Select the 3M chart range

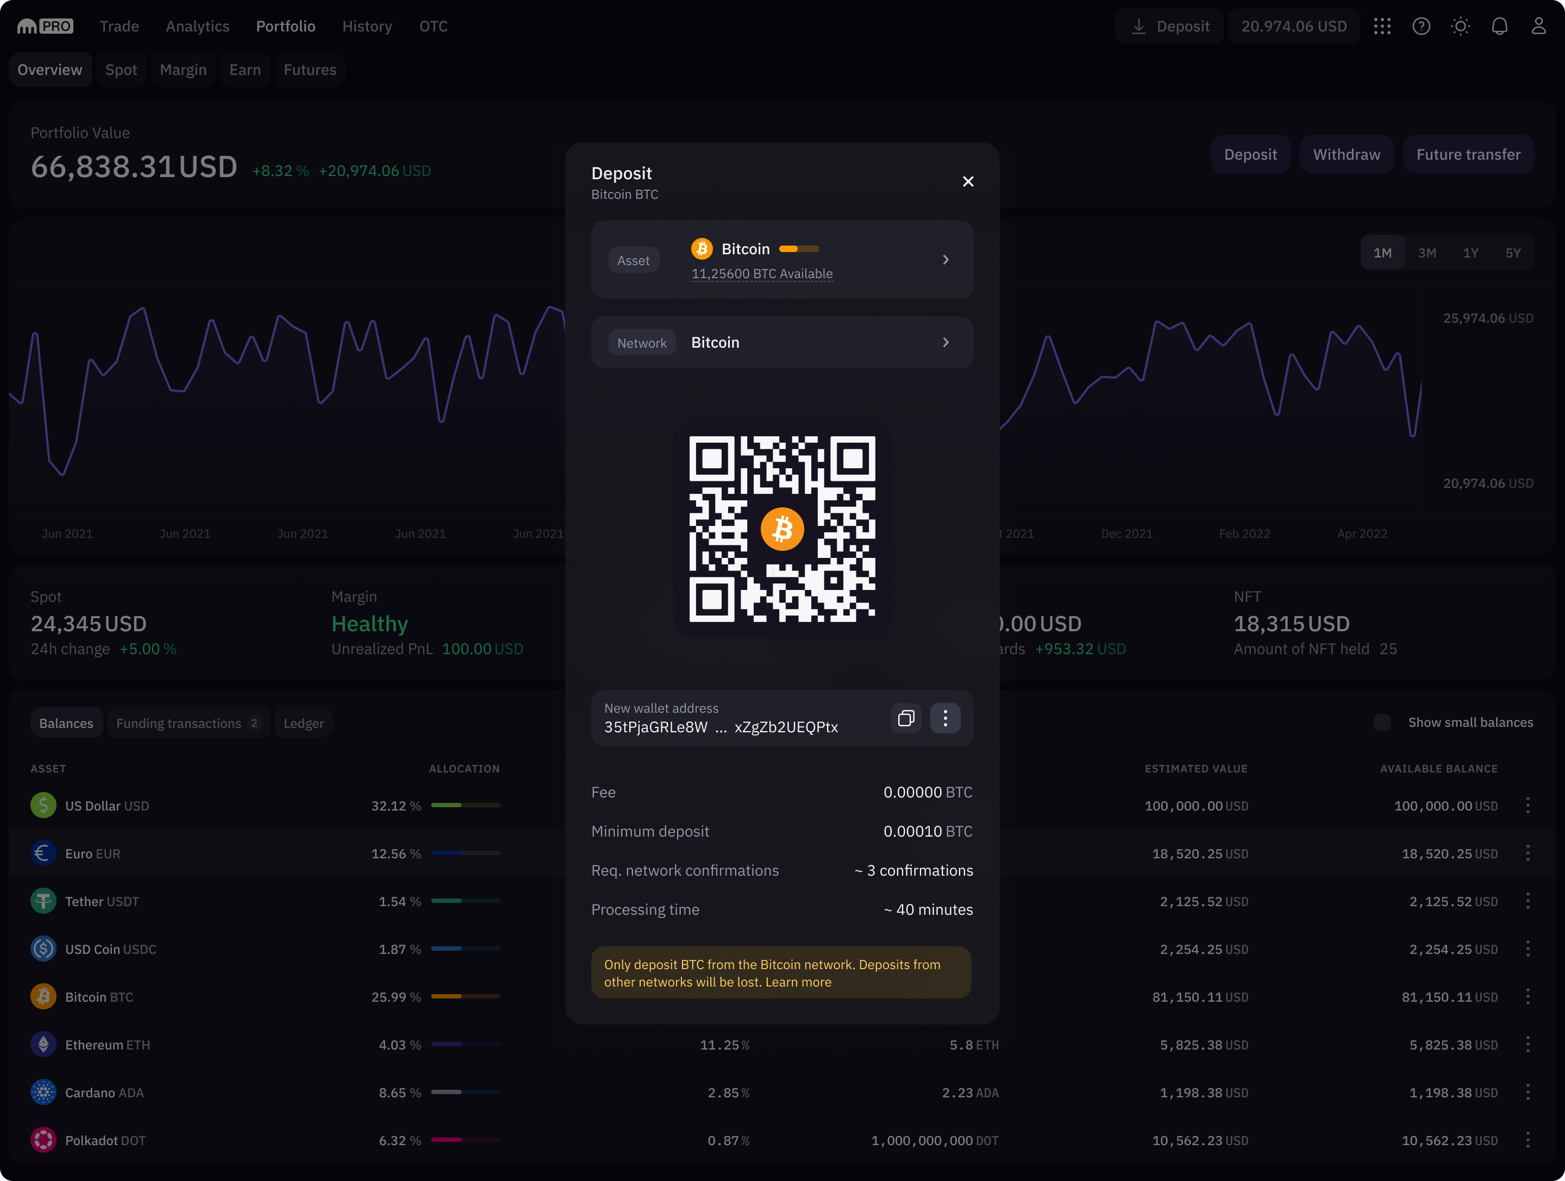coord(1427,253)
